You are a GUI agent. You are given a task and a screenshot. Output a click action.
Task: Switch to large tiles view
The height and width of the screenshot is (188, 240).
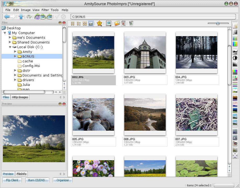click(85, 23)
